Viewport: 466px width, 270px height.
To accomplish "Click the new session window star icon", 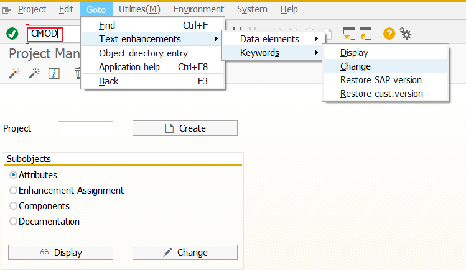I will point(349,34).
